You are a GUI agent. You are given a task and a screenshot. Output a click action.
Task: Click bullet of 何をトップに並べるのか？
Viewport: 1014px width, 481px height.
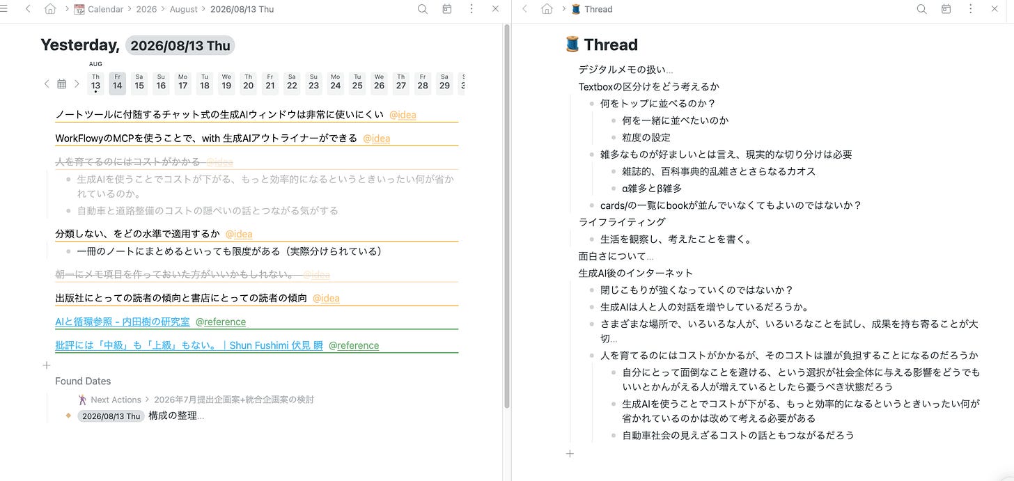point(591,104)
